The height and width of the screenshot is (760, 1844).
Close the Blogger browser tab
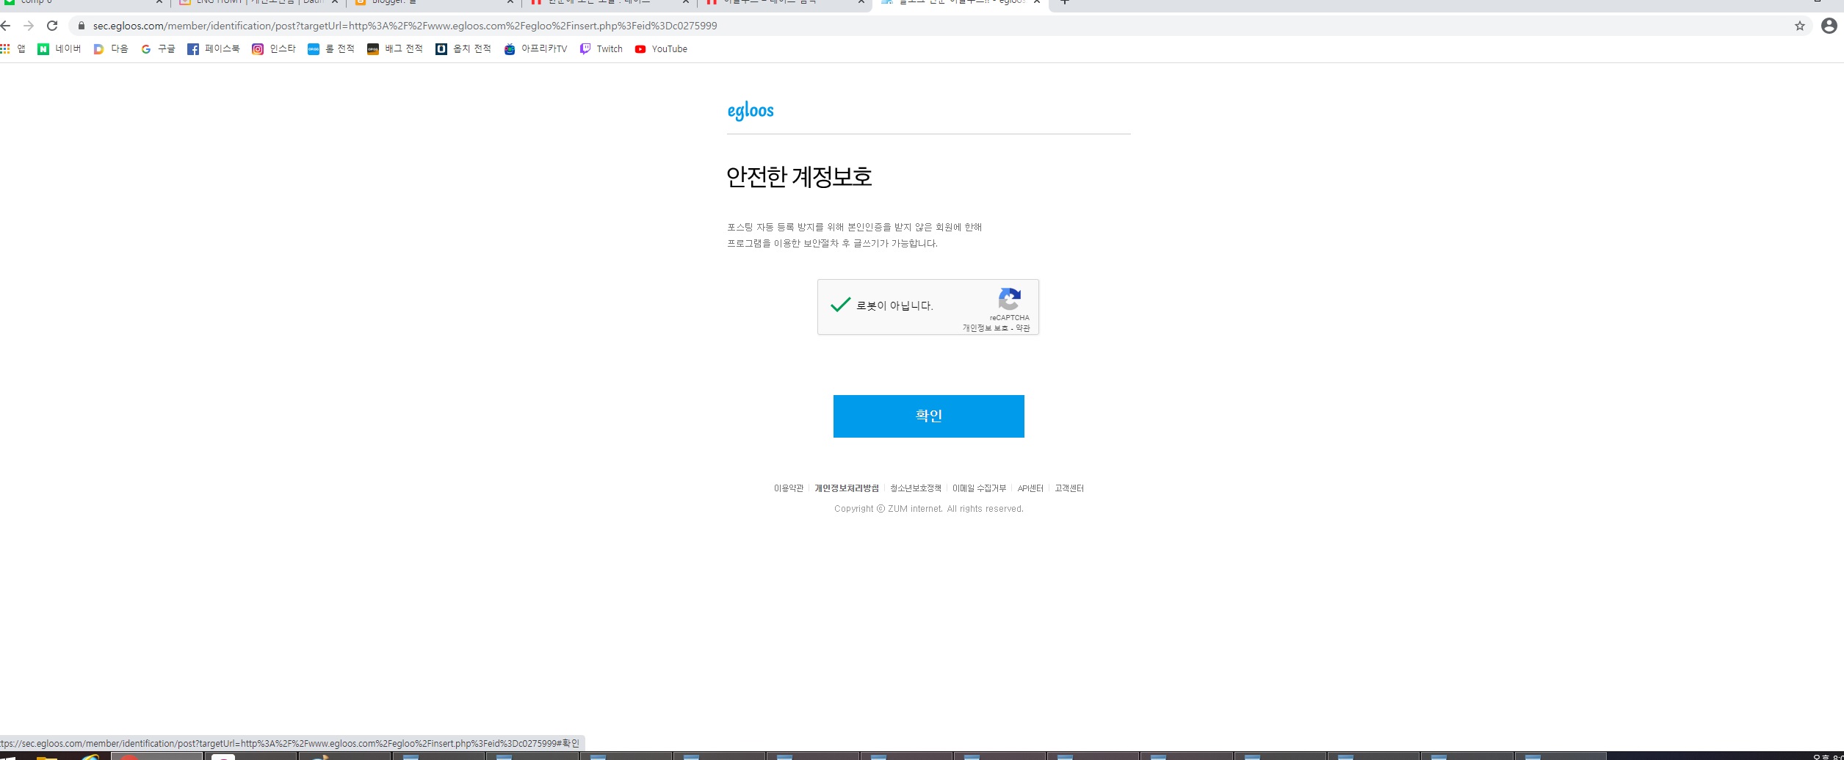[x=510, y=2]
